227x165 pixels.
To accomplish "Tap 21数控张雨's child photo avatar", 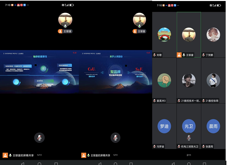I will point(213,80).
